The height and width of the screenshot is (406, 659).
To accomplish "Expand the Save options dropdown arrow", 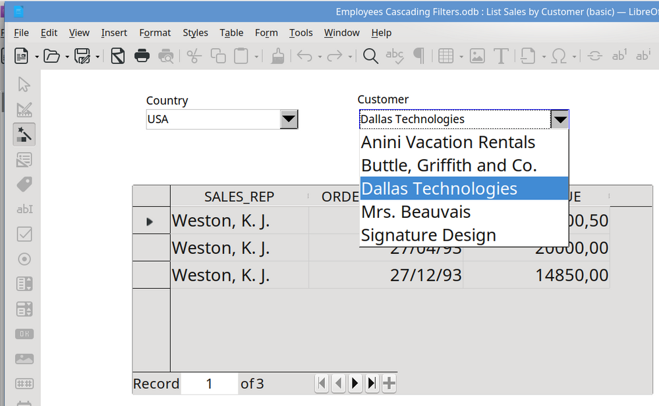I will click(97, 56).
